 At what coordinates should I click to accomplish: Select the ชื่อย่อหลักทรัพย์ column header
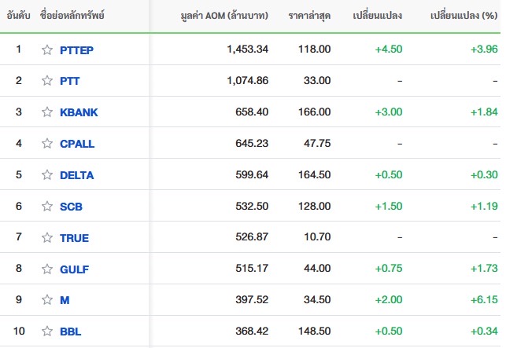[72, 16]
